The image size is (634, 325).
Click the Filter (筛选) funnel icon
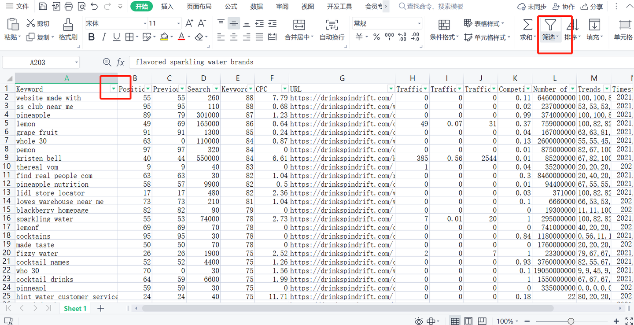550,25
